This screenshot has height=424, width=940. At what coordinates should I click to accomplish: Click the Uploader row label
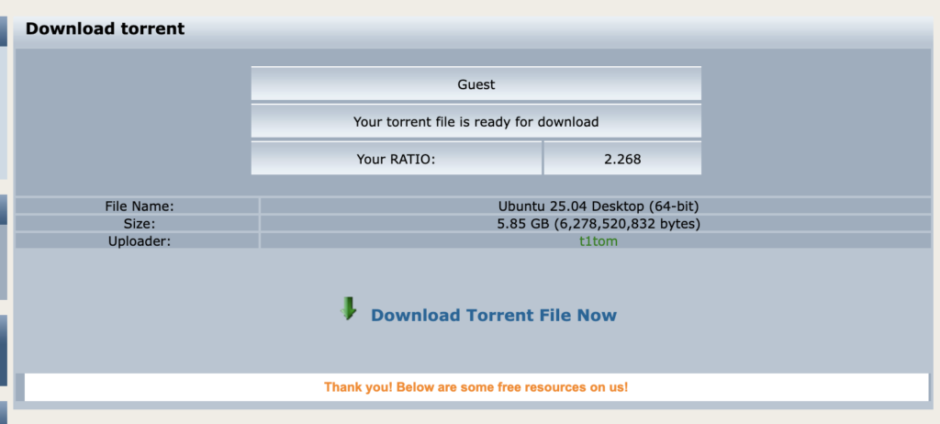(139, 240)
